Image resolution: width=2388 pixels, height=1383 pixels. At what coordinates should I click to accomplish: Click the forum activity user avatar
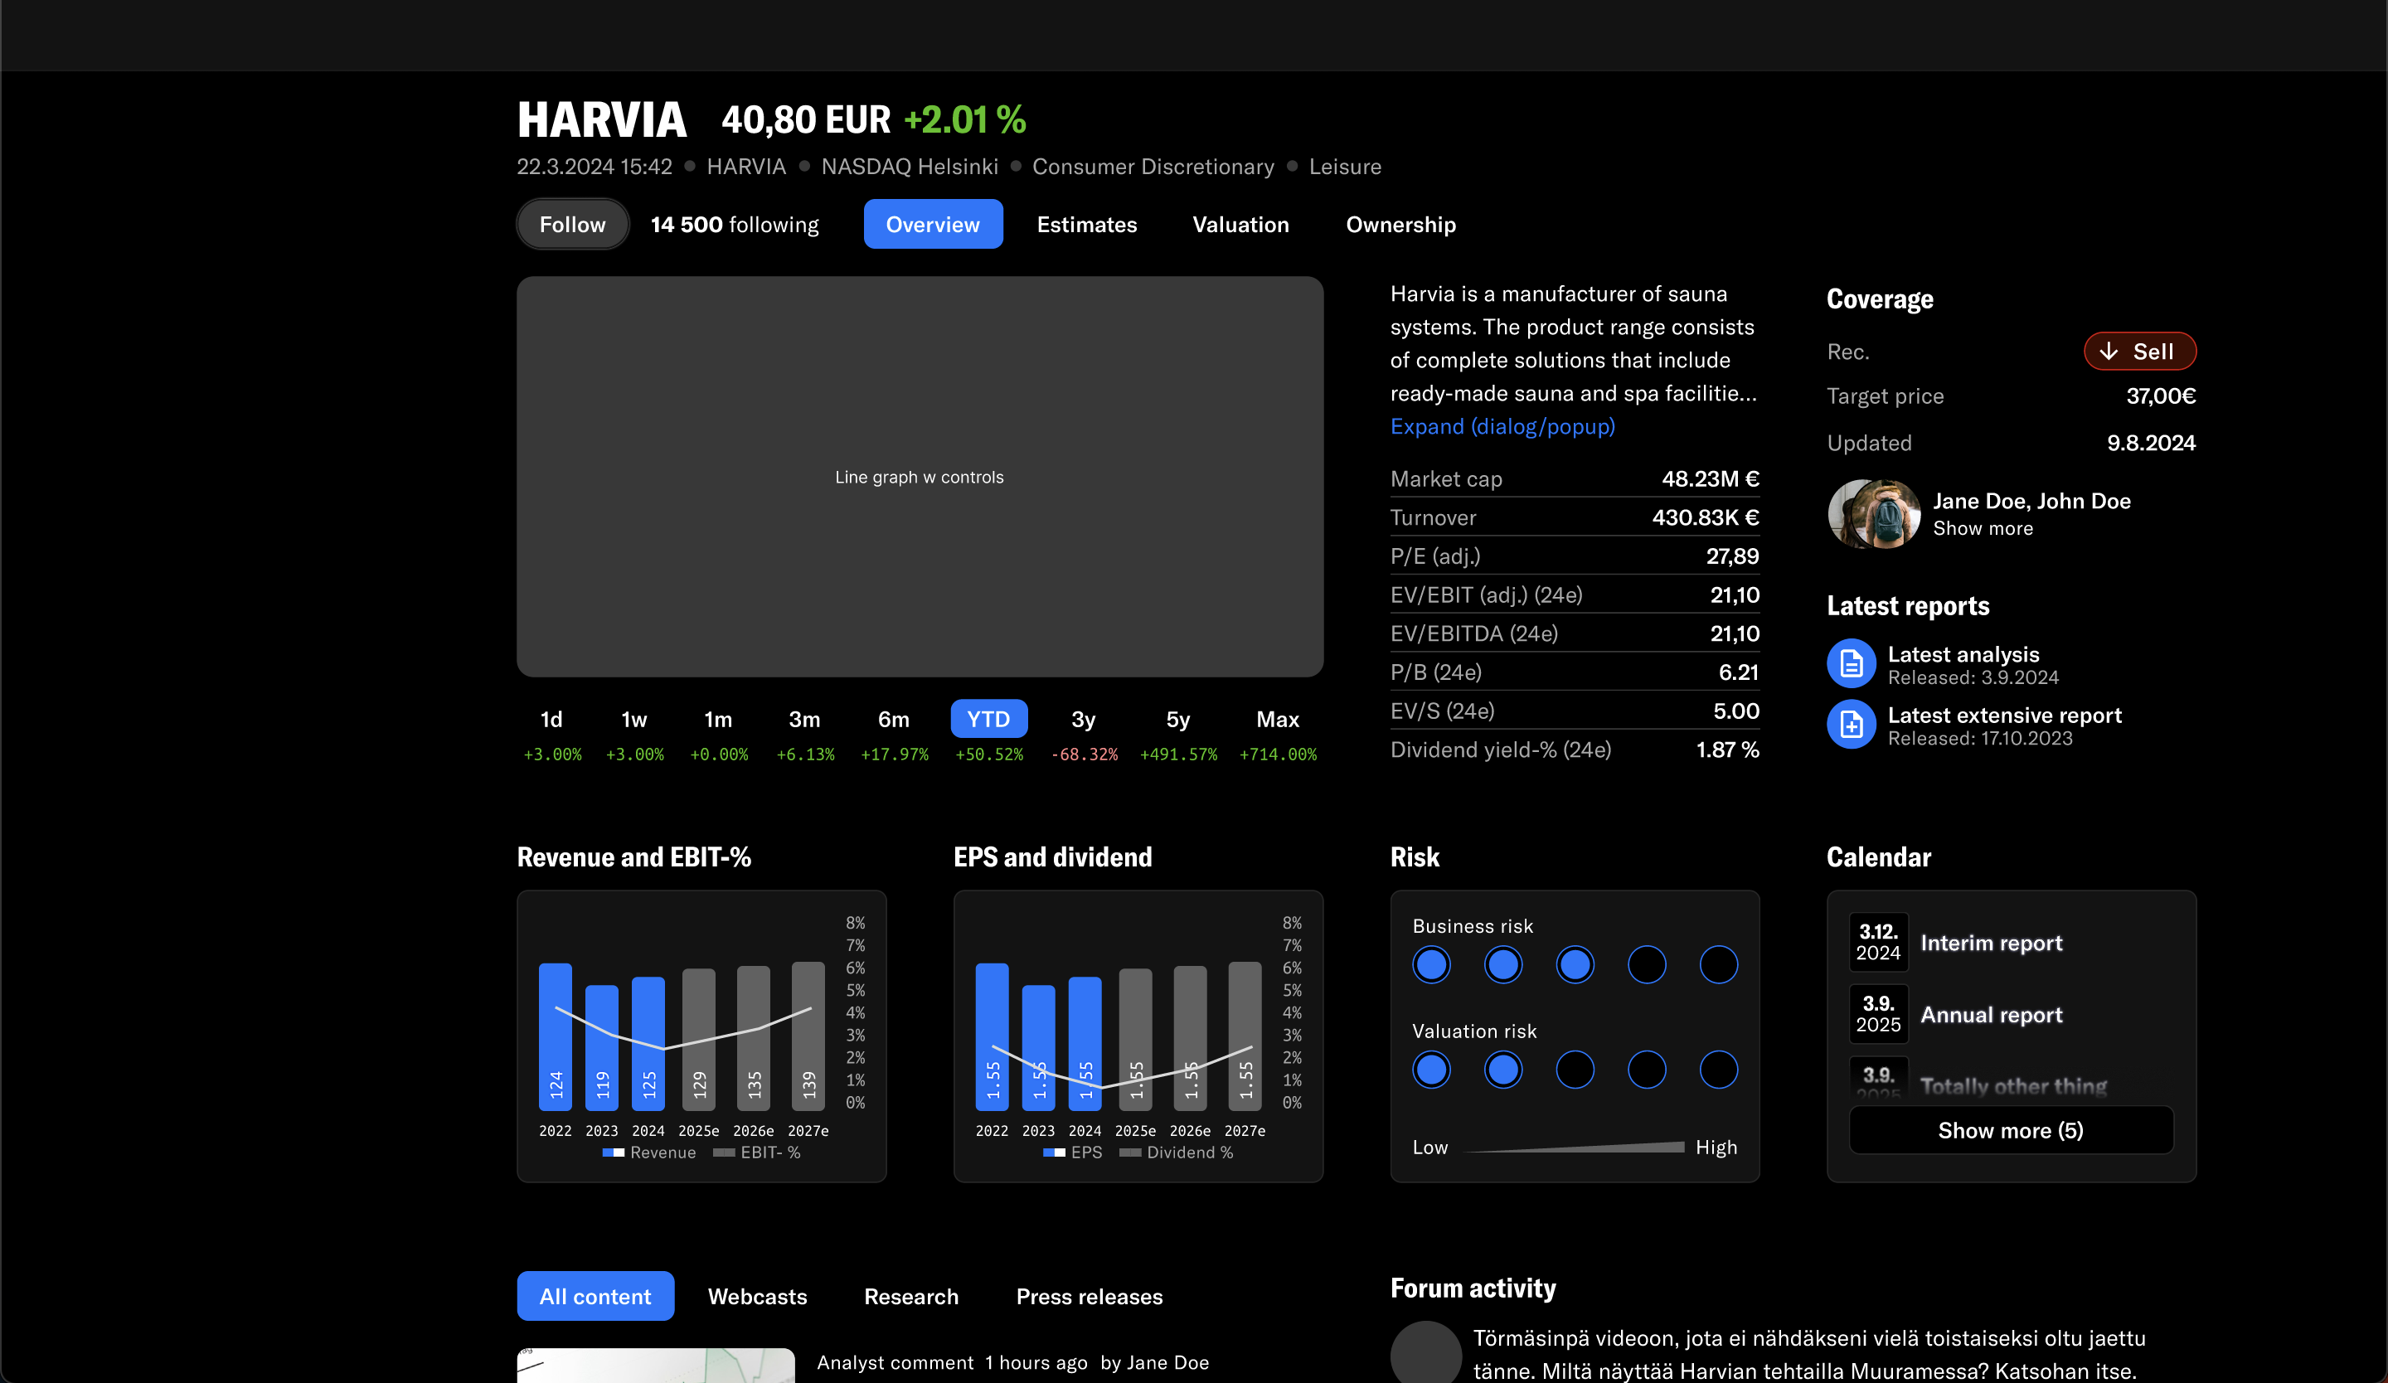(x=1425, y=1352)
